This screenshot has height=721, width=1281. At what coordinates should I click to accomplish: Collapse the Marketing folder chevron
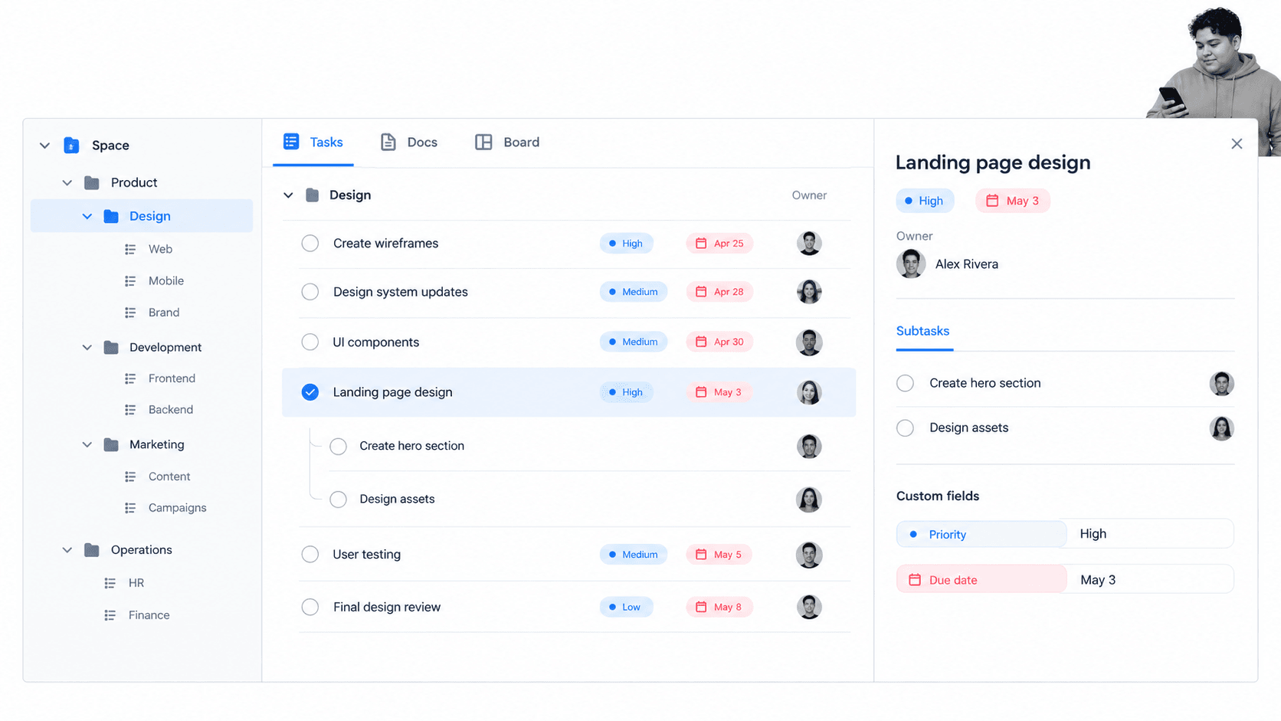click(x=87, y=445)
